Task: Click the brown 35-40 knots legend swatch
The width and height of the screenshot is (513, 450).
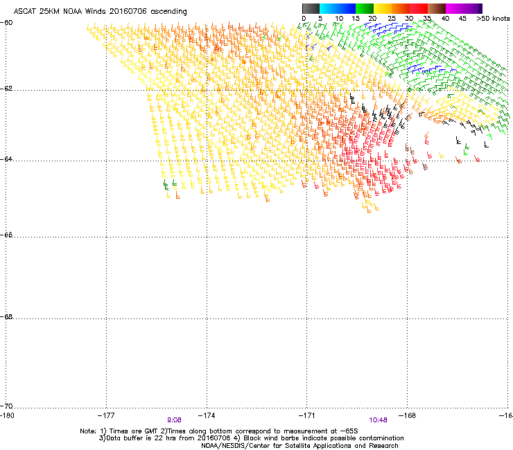Action: click(x=437, y=8)
